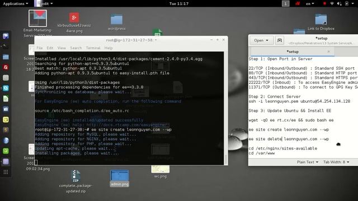Viewport: 358px width, 201px height.
Task: Open the en input language dropdown
Action: (x=310, y=4)
